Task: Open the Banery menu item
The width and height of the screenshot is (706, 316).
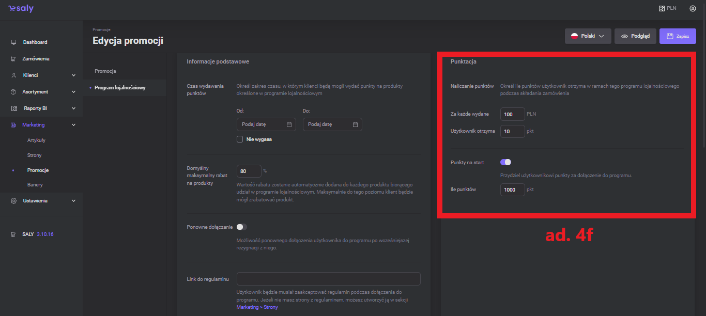Action: [35, 184]
